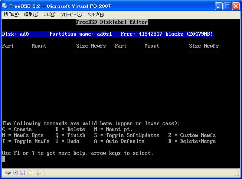Click the 'U = Undo' text

click(x=68, y=141)
